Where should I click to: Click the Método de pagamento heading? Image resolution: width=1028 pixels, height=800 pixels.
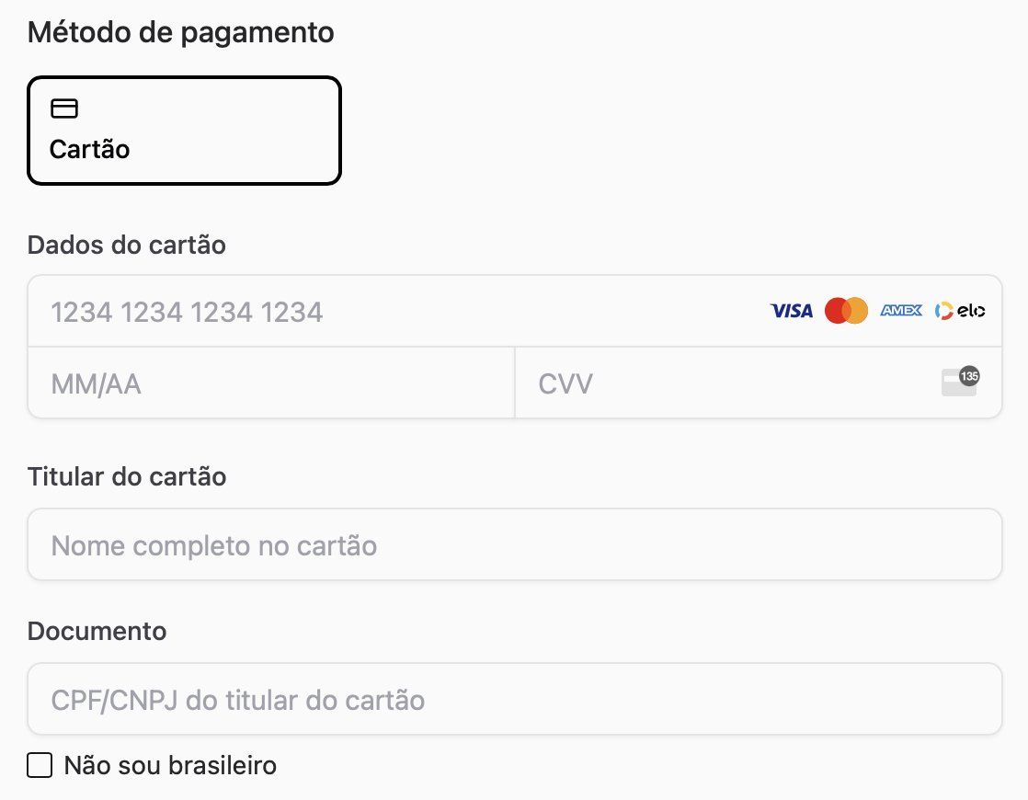181,33
